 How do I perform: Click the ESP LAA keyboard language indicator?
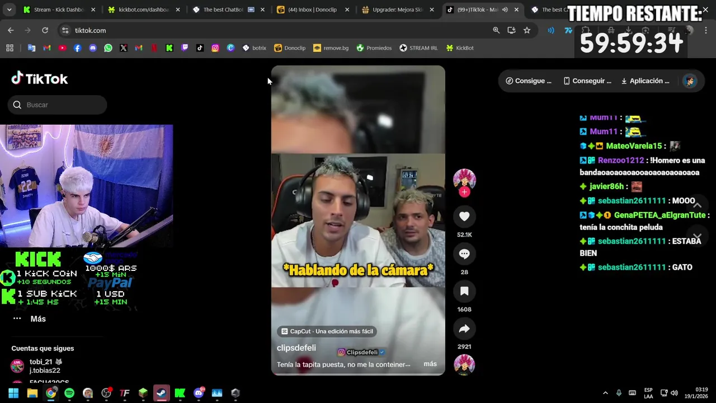(648, 393)
